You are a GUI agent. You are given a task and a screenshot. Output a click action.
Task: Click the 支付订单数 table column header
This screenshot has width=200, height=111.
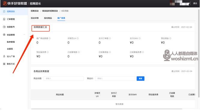(114, 95)
